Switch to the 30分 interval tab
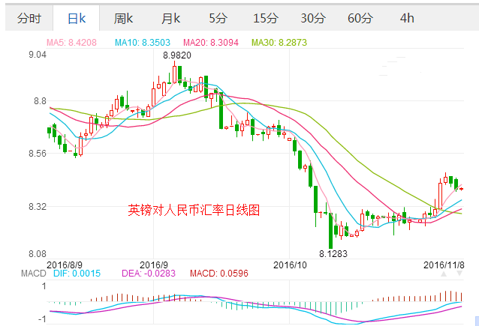The width and height of the screenshot is (479, 326). [312, 17]
